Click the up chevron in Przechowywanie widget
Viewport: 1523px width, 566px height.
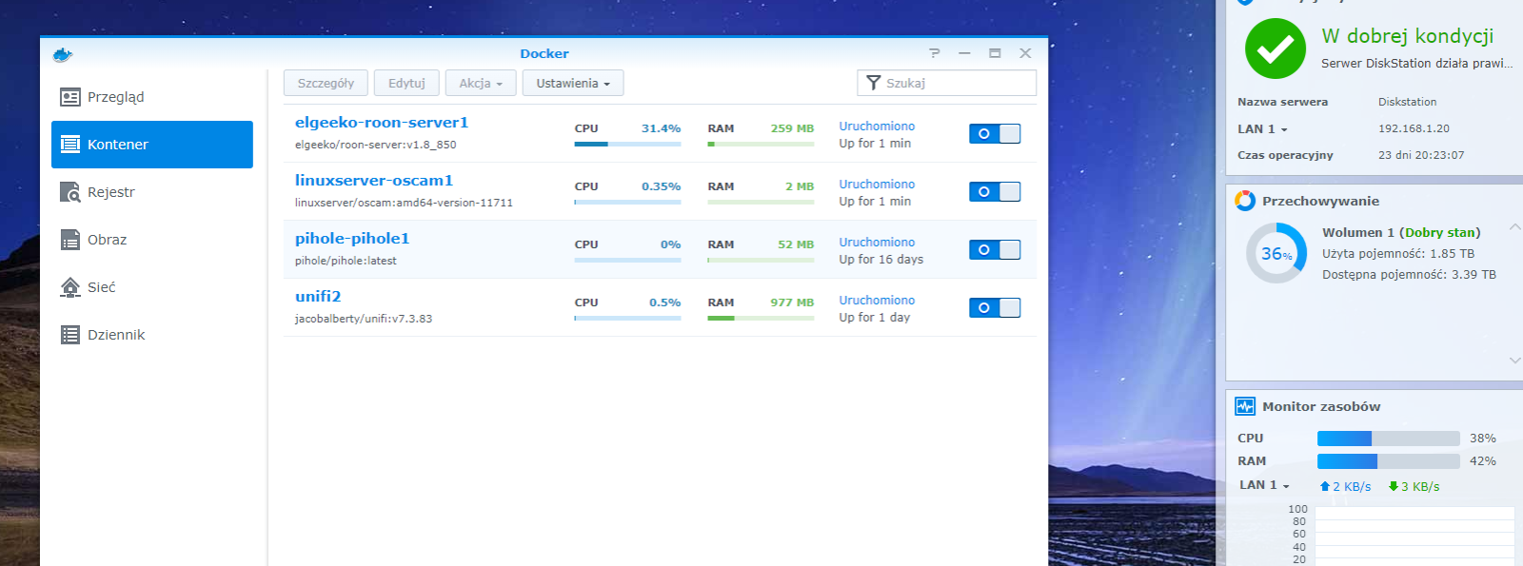coord(1515,226)
